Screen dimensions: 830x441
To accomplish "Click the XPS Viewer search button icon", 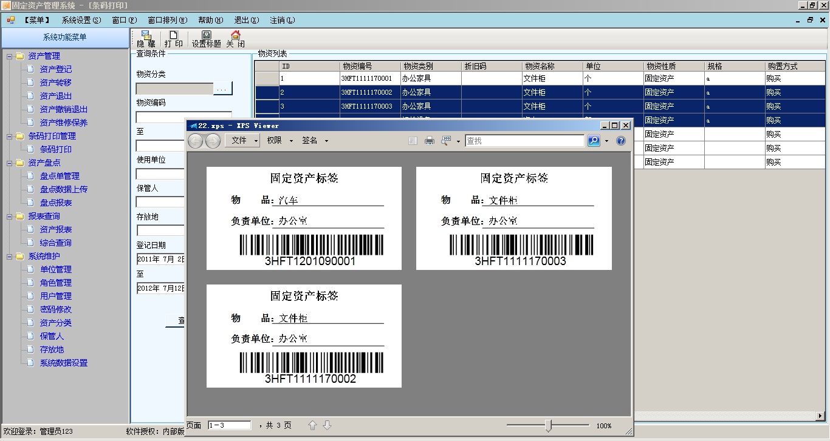I will pyautogui.click(x=594, y=141).
